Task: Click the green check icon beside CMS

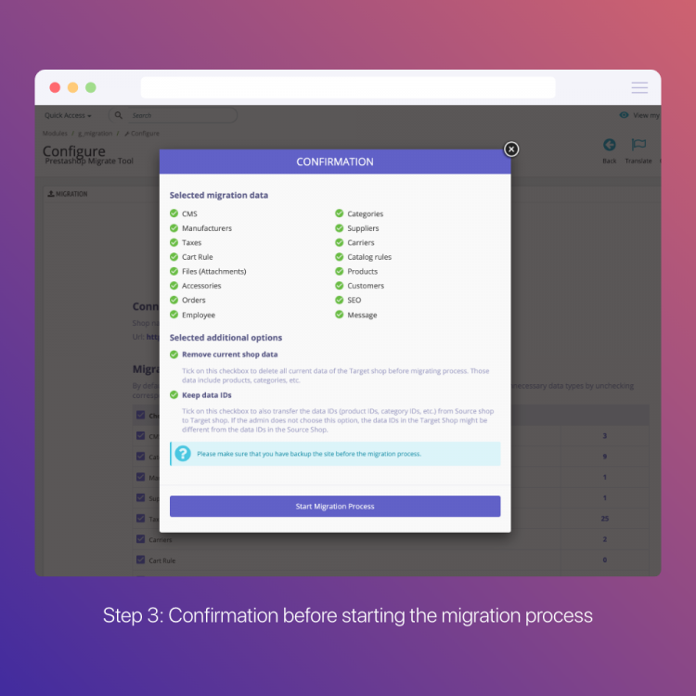Action: (x=174, y=213)
